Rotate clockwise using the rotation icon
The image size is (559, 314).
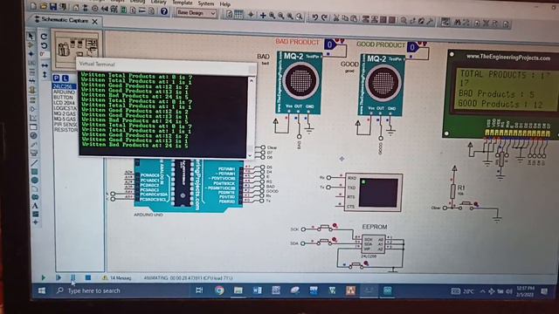44,37
